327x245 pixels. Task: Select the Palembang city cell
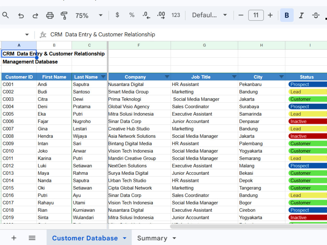262,143
